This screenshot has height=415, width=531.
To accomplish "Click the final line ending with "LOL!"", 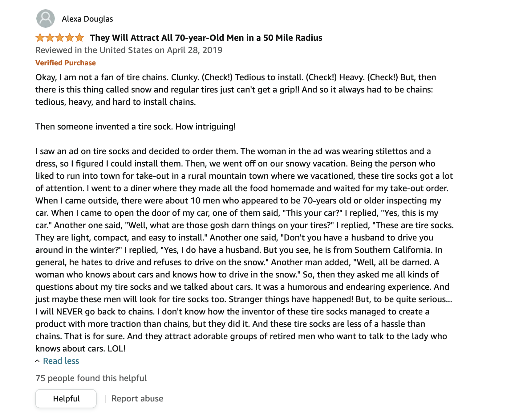I will click(x=80, y=349).
